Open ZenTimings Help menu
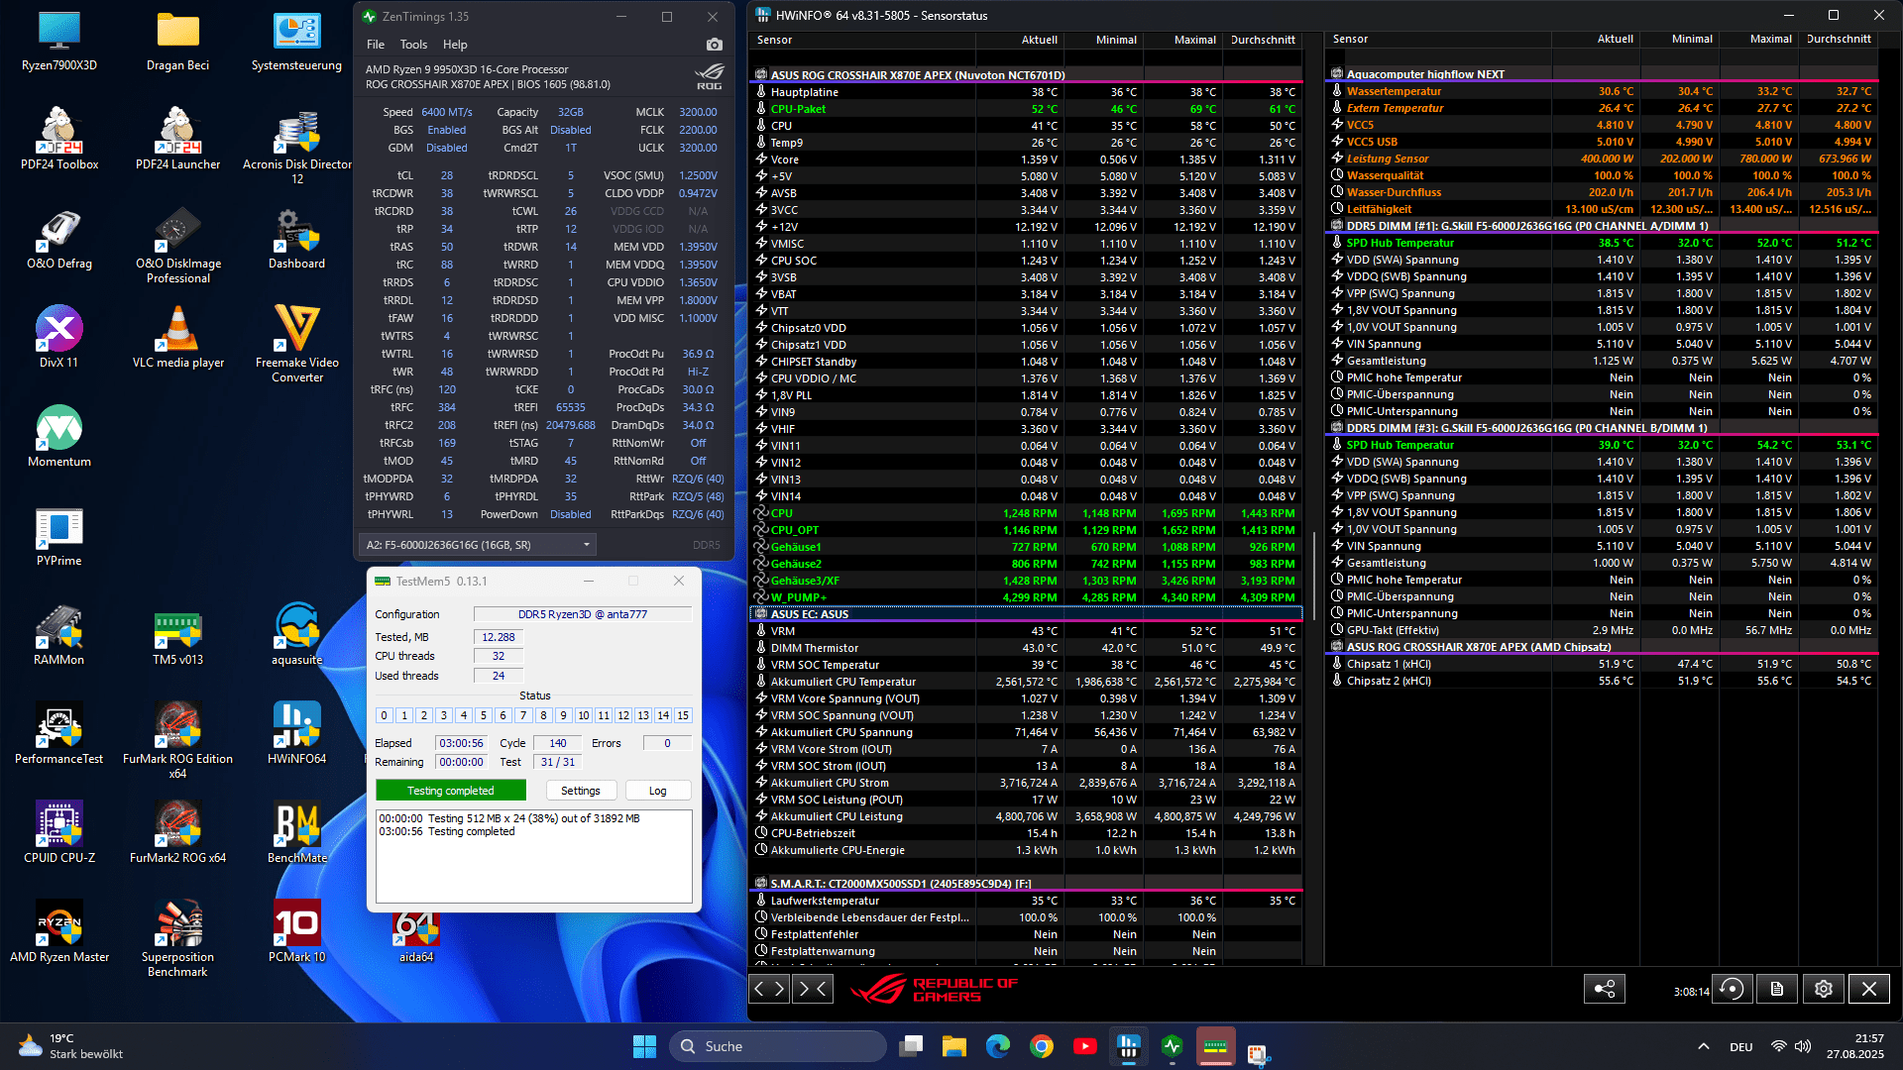1903x1070 pixels. pyautogui.click(x=455, y=45)
